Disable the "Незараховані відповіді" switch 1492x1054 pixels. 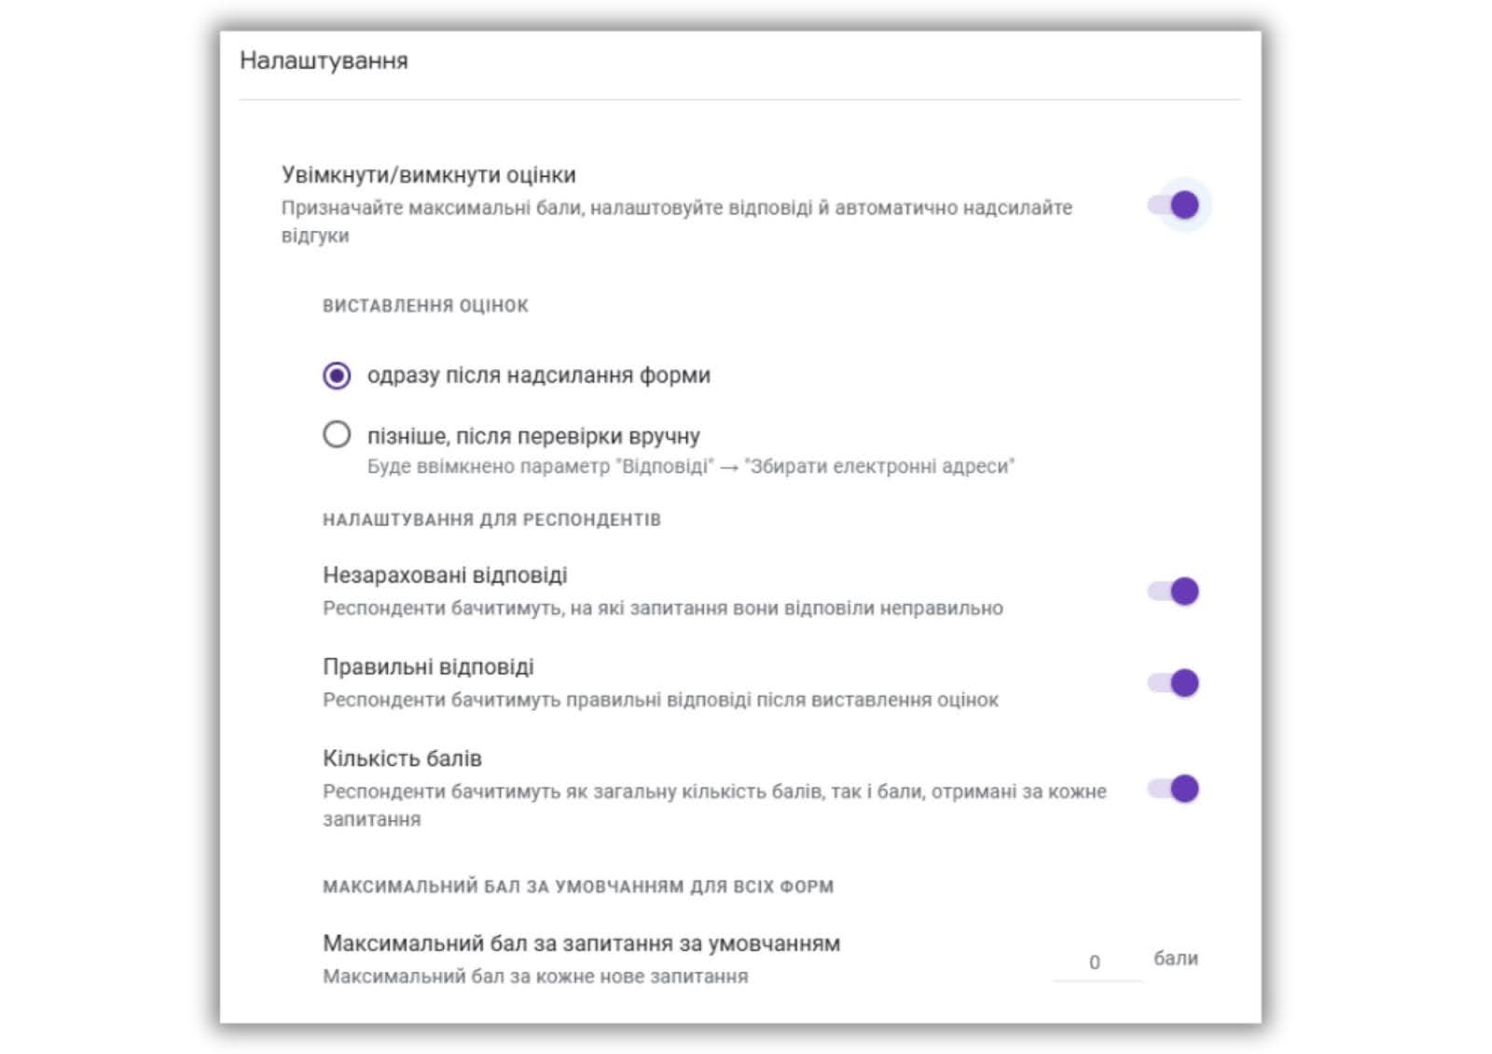coord(1175,591)
